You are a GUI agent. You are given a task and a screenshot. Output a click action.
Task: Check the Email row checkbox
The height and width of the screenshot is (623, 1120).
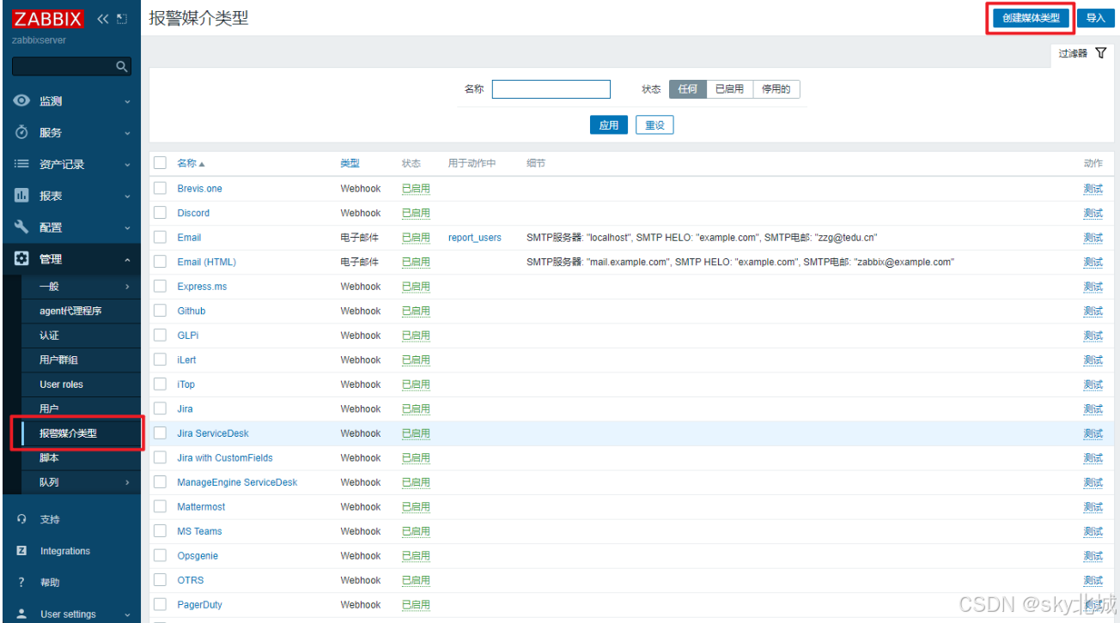(160, 237)
